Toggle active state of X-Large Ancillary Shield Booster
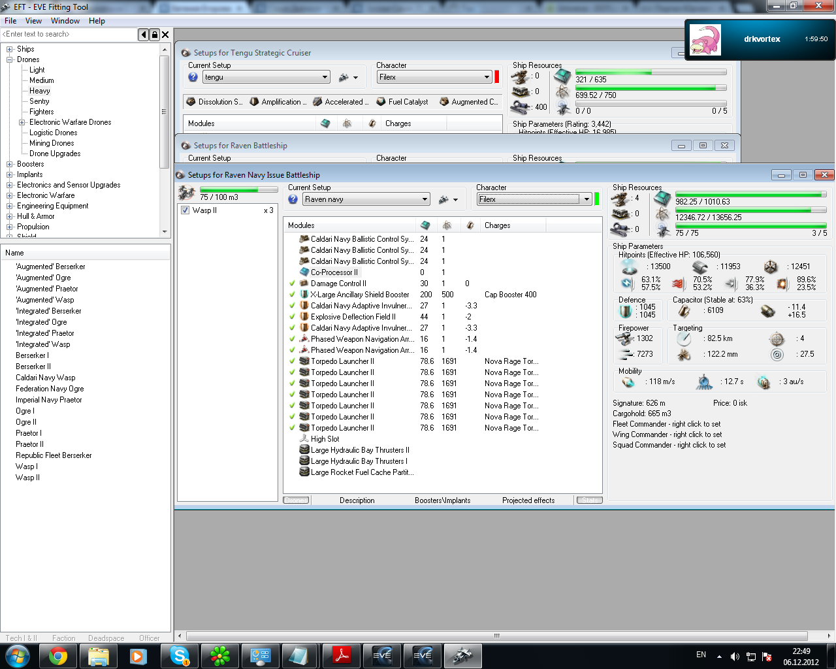 (x=292, y=295)
